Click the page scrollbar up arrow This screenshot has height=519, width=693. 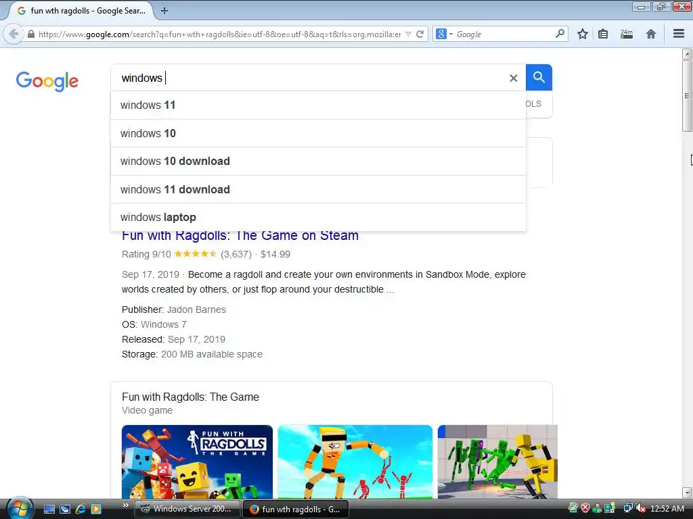(687, 54)
